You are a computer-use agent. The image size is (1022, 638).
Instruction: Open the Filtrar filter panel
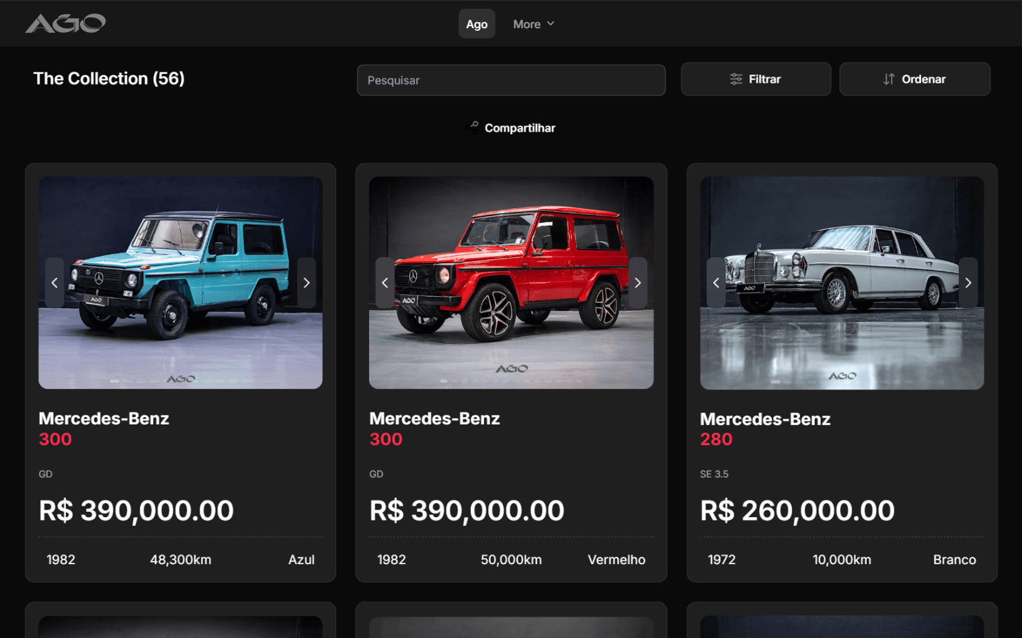coord(756,79)
